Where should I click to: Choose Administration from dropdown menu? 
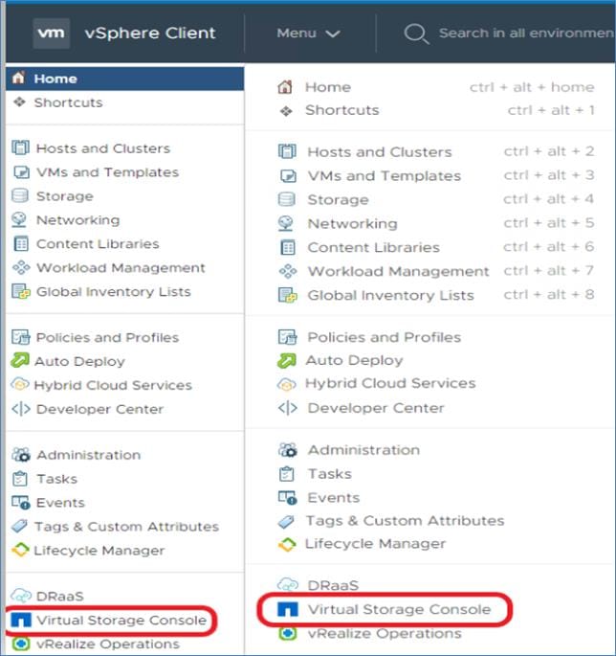(x=363, y=450)
